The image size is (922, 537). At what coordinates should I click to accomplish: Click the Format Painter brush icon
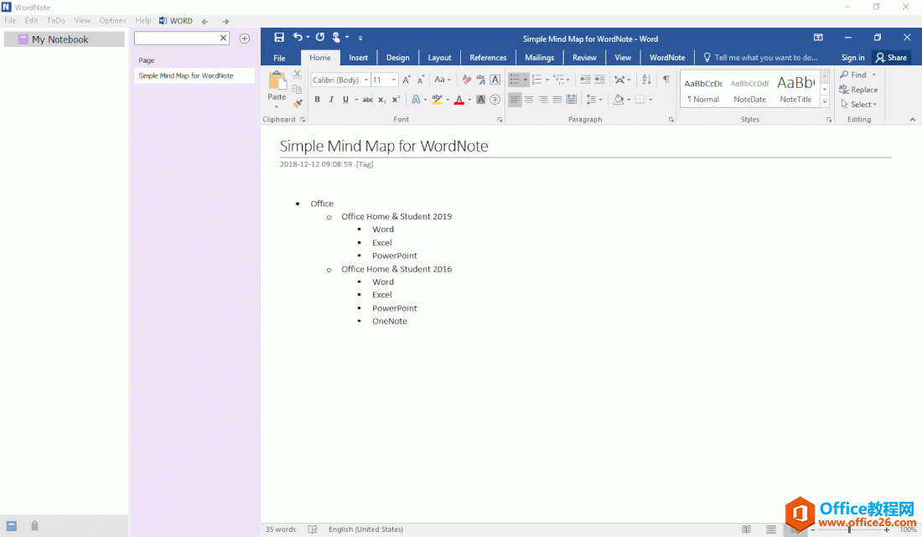tap(297, 104)
